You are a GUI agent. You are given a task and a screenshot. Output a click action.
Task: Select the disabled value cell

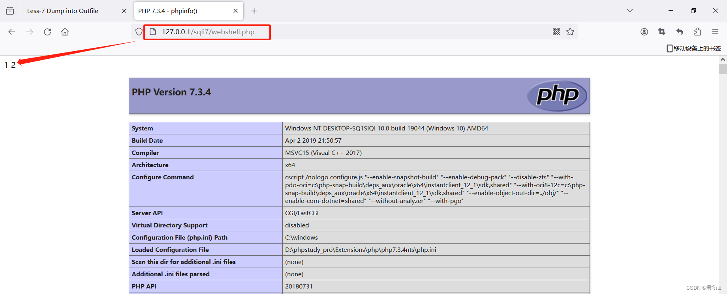[436, 225]
